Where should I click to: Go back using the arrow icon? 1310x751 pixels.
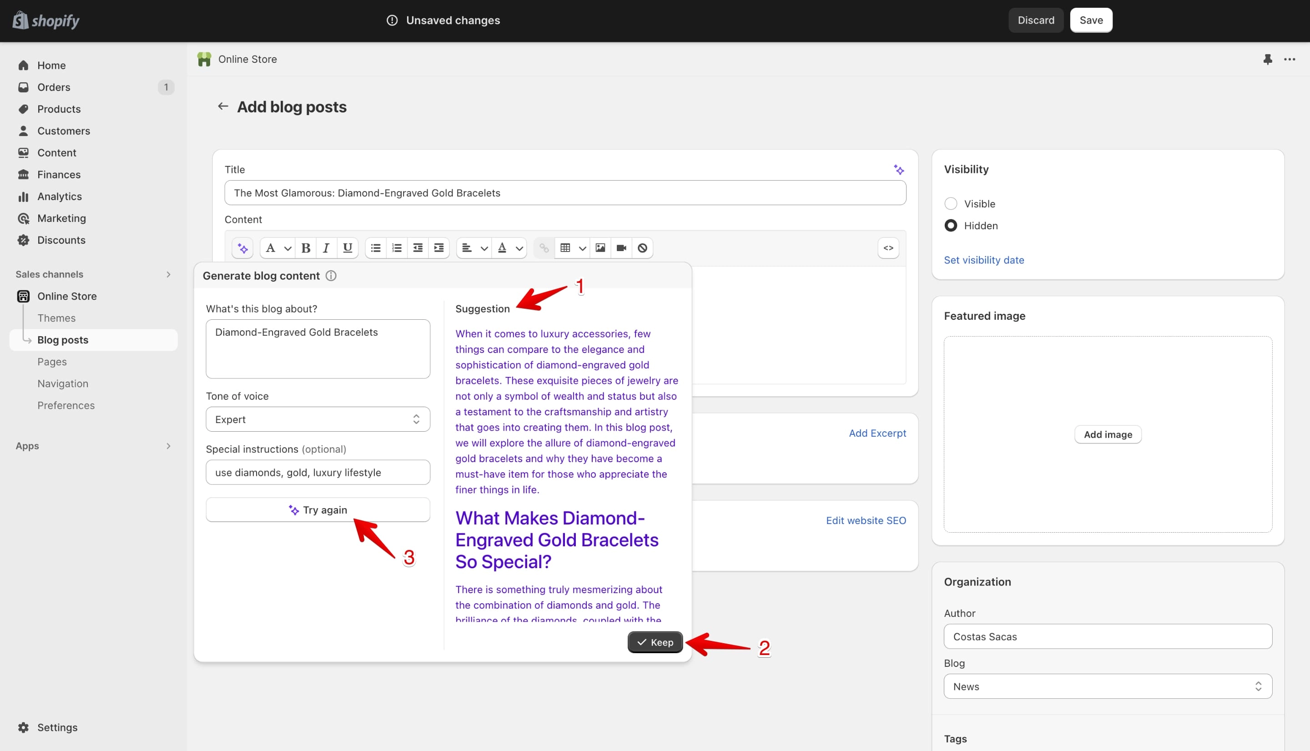coord(223,106)
